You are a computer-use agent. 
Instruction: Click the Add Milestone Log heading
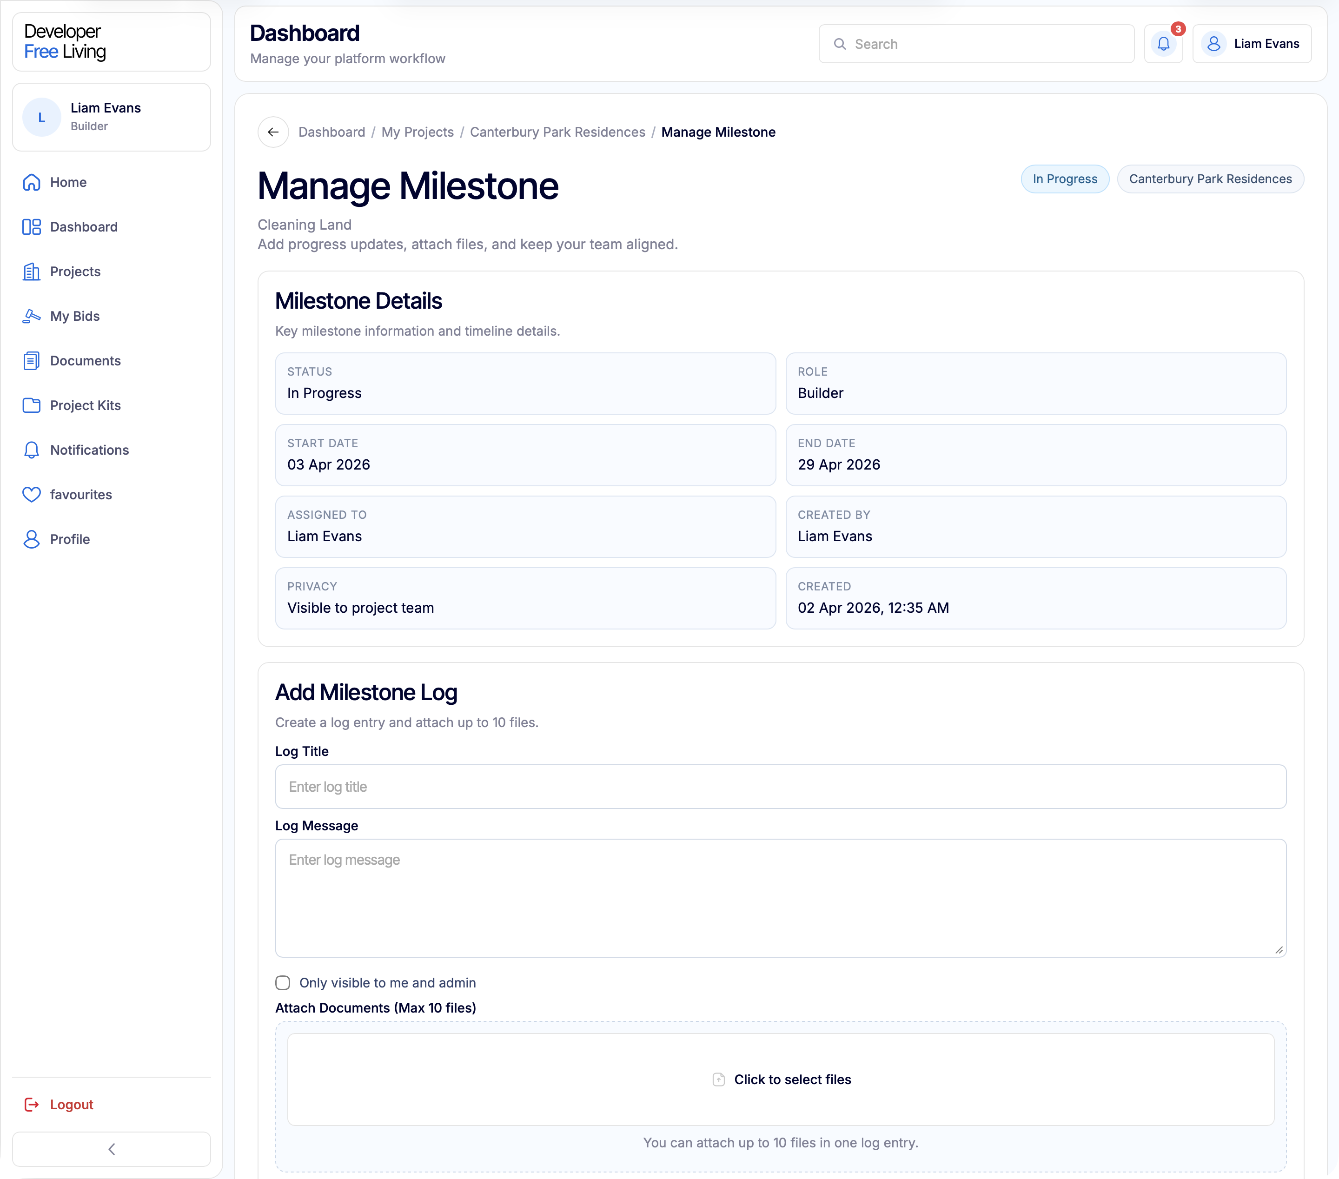pos(366,693)
